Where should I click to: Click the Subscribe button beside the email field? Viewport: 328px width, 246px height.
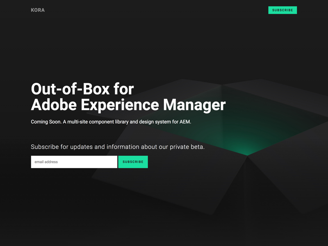pyautogui.click(x=133, y=162)
